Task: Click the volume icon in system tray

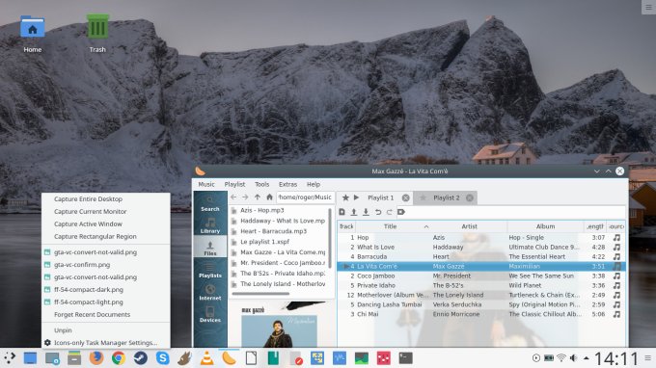Action: (x=574, y=358)
